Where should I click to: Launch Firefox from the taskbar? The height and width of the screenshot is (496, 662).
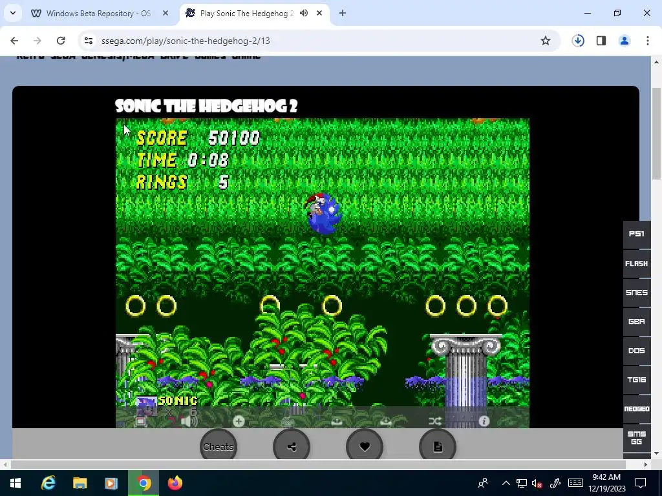pos(175,483)
